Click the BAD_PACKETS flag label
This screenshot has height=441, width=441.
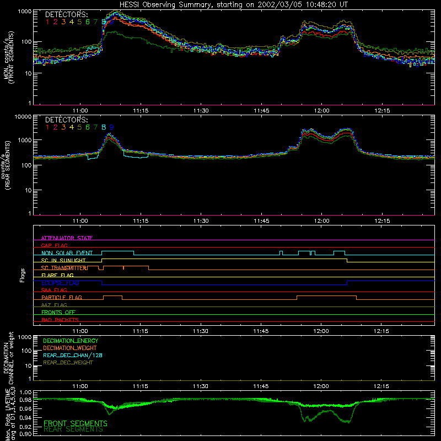[60, 320]
